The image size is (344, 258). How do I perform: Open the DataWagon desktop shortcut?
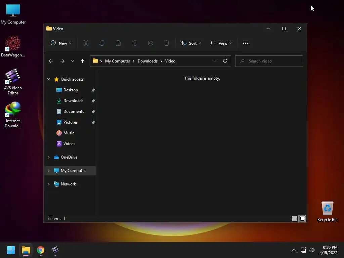pyautogui.click(x=13, y=46)
